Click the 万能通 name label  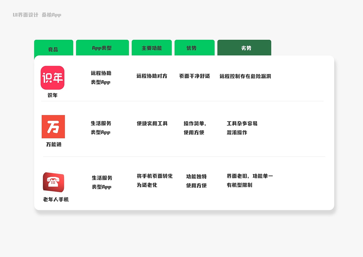point(53,144)
